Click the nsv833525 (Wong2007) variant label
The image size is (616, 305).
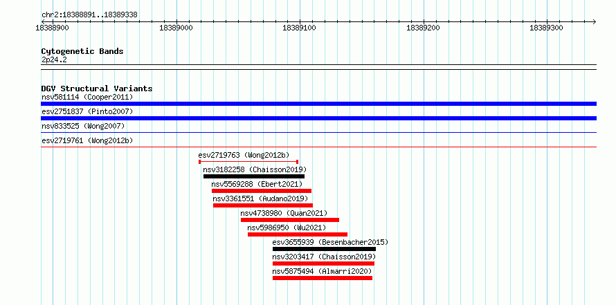[83, 126]
